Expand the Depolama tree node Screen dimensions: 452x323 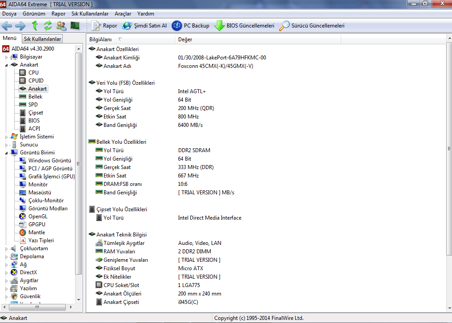pyautogui.click(x=7, y=257)
